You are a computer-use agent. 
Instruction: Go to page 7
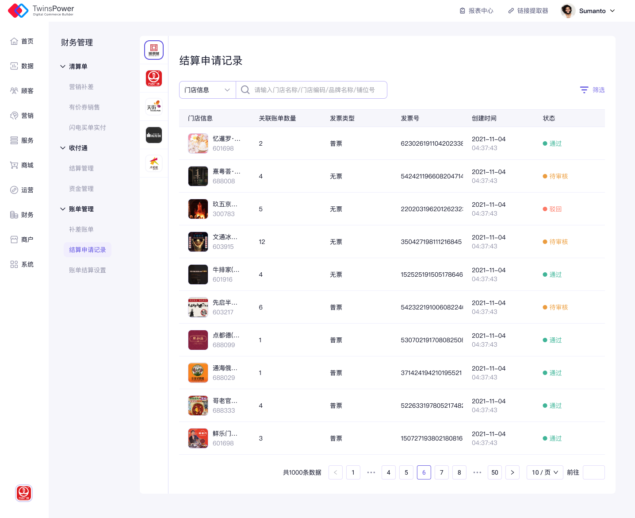pos(441,472)
